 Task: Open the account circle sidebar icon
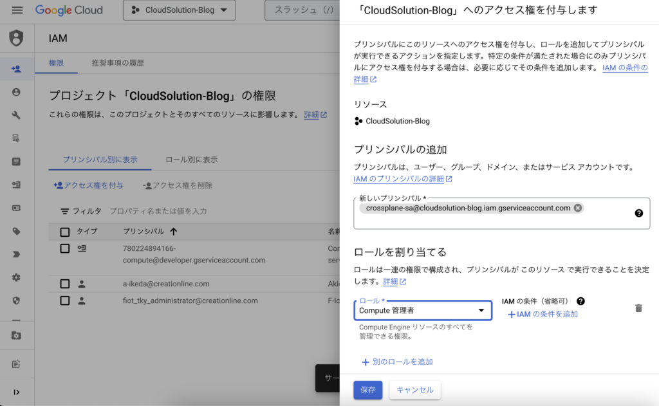[x=16, y=92]
